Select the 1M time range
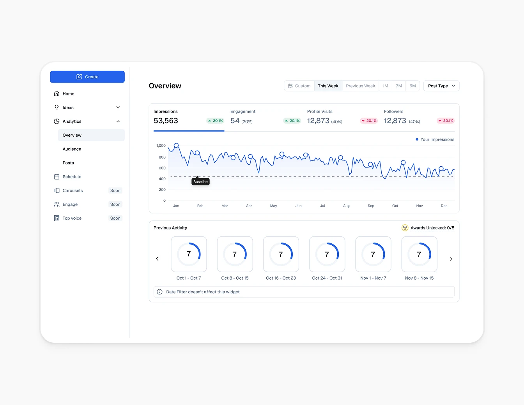This screenshot has height=405, width=524. (385, 86)
